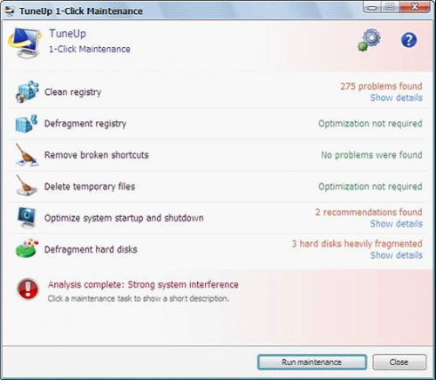The height and width of the screenshot is (380, 436).
Task: Select Optimize system startup and shutdown label
Action: click(x=124, y=218)
